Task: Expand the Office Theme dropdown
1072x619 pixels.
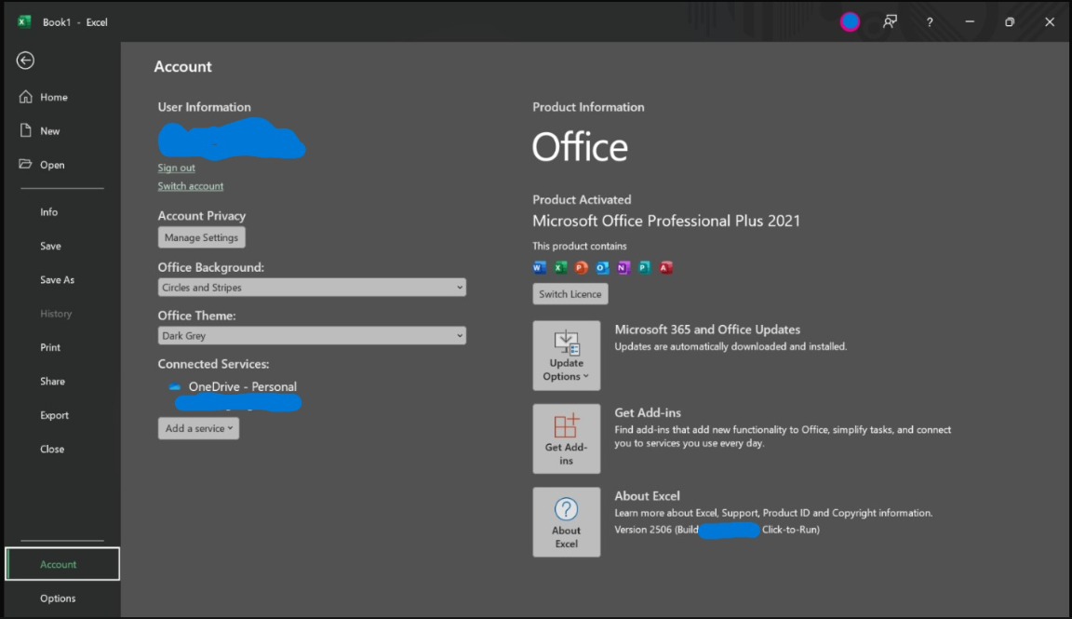Action: (x=312, y=336)
